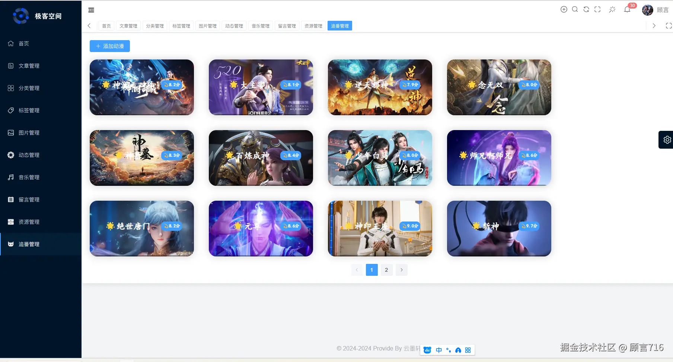Open the 少年白马 anime card
This screenshot has height=362, width=673.
tap(380, 158)
